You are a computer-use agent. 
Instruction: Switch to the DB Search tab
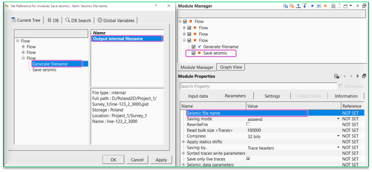coord(78,21)
